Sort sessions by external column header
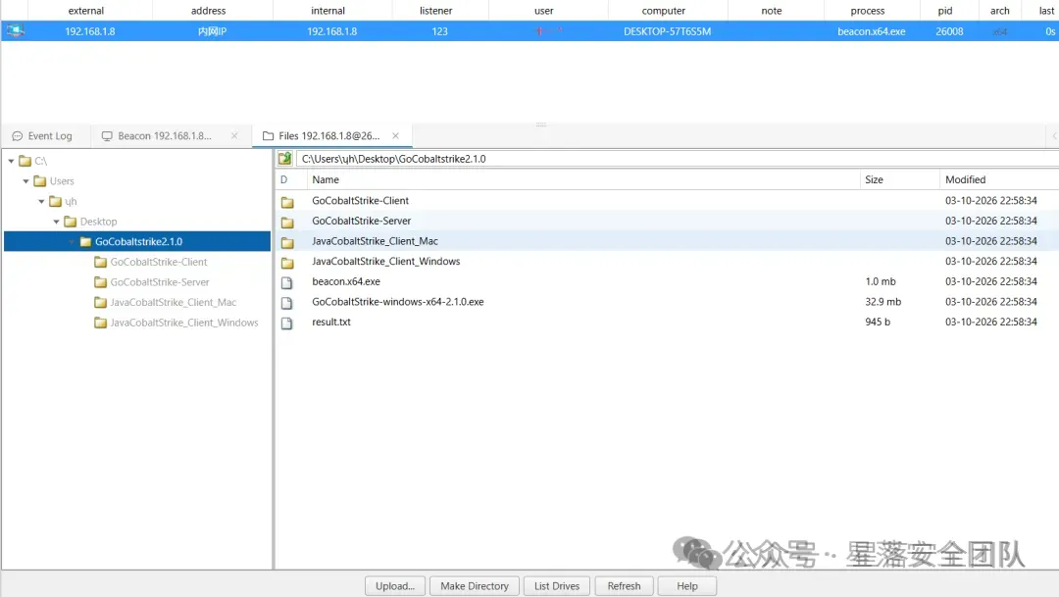This screenshot has height=597, width=1059. (x=85, y=11)
